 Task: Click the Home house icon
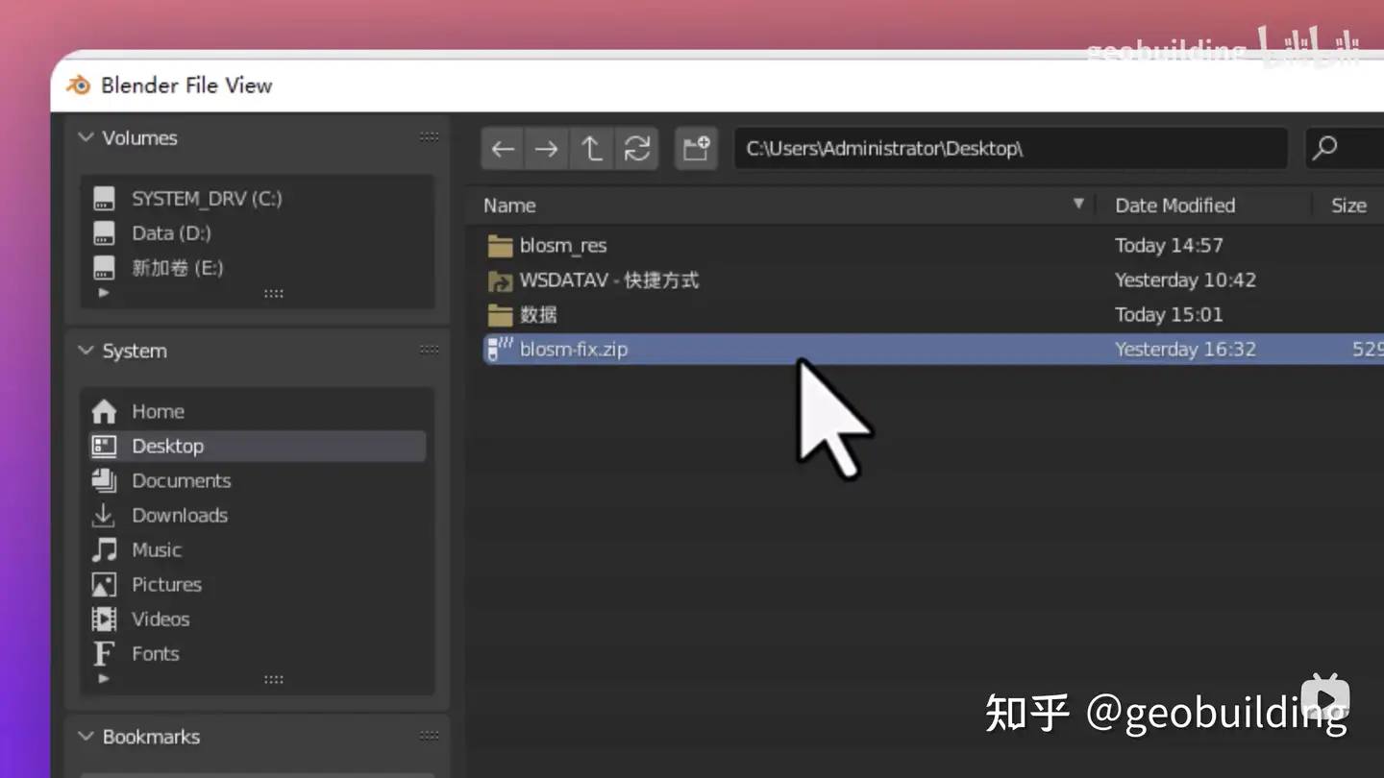coord(104,411)
